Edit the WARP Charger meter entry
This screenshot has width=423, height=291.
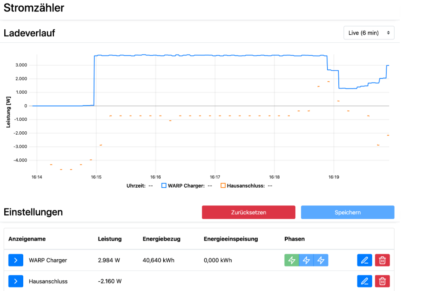tap(365, 260)
